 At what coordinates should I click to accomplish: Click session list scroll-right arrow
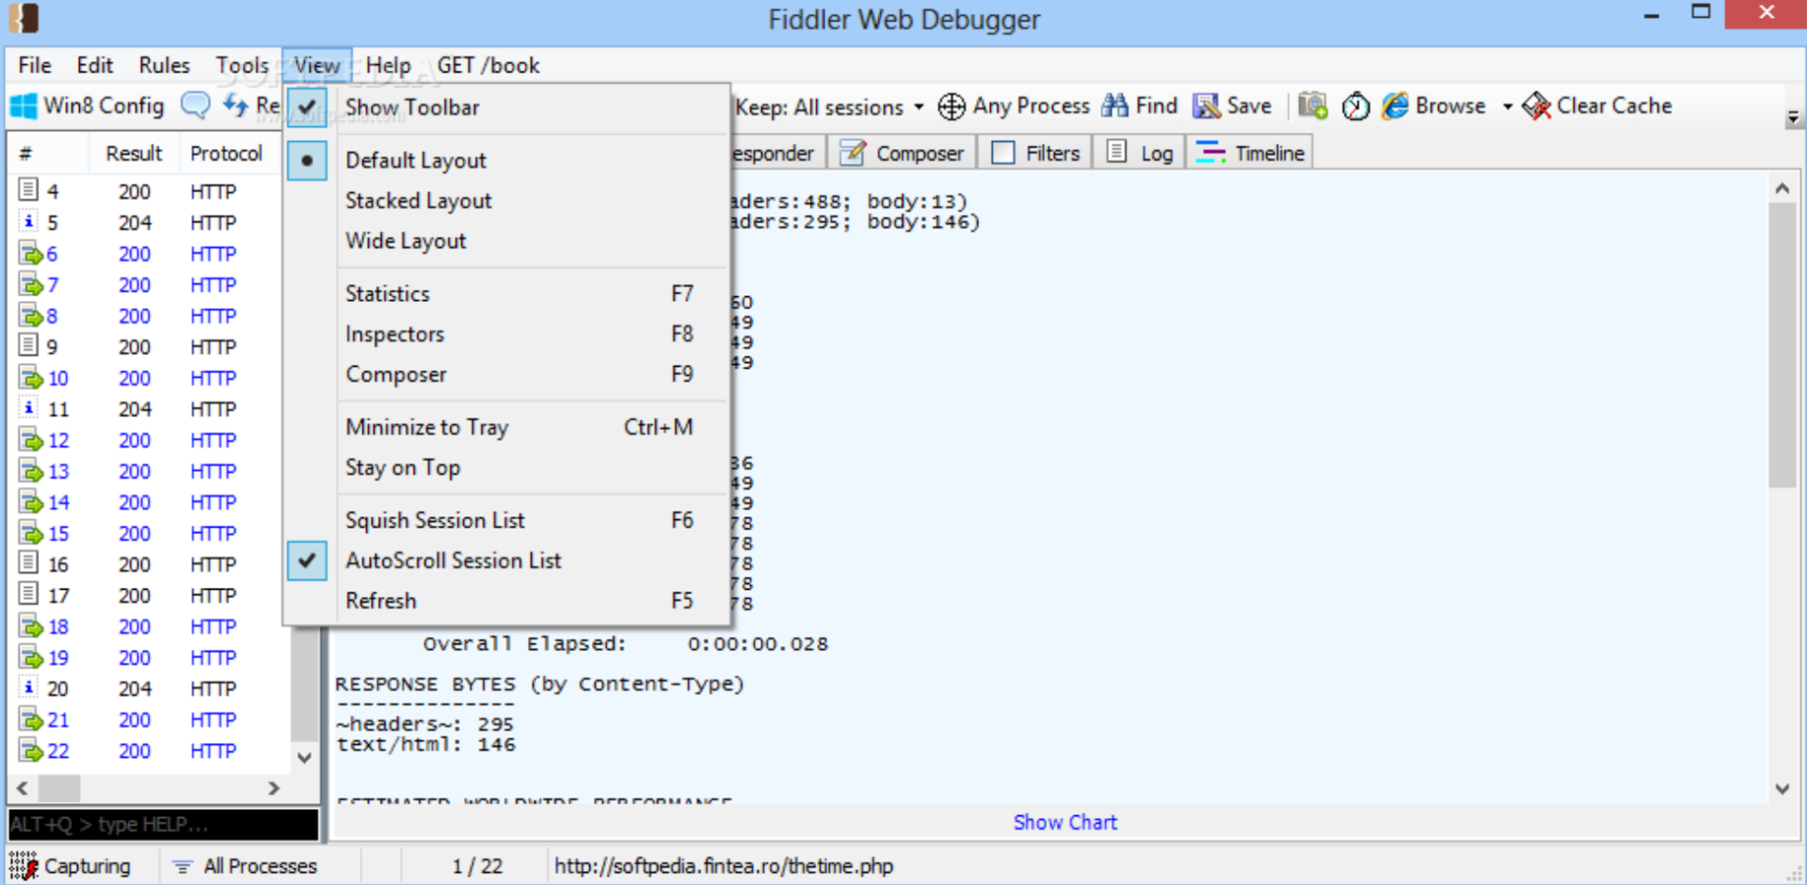click(x=274, y=787)
